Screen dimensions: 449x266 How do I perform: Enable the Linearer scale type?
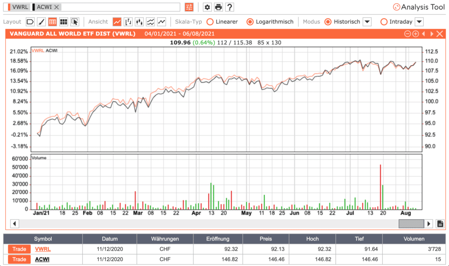[210, 22]
